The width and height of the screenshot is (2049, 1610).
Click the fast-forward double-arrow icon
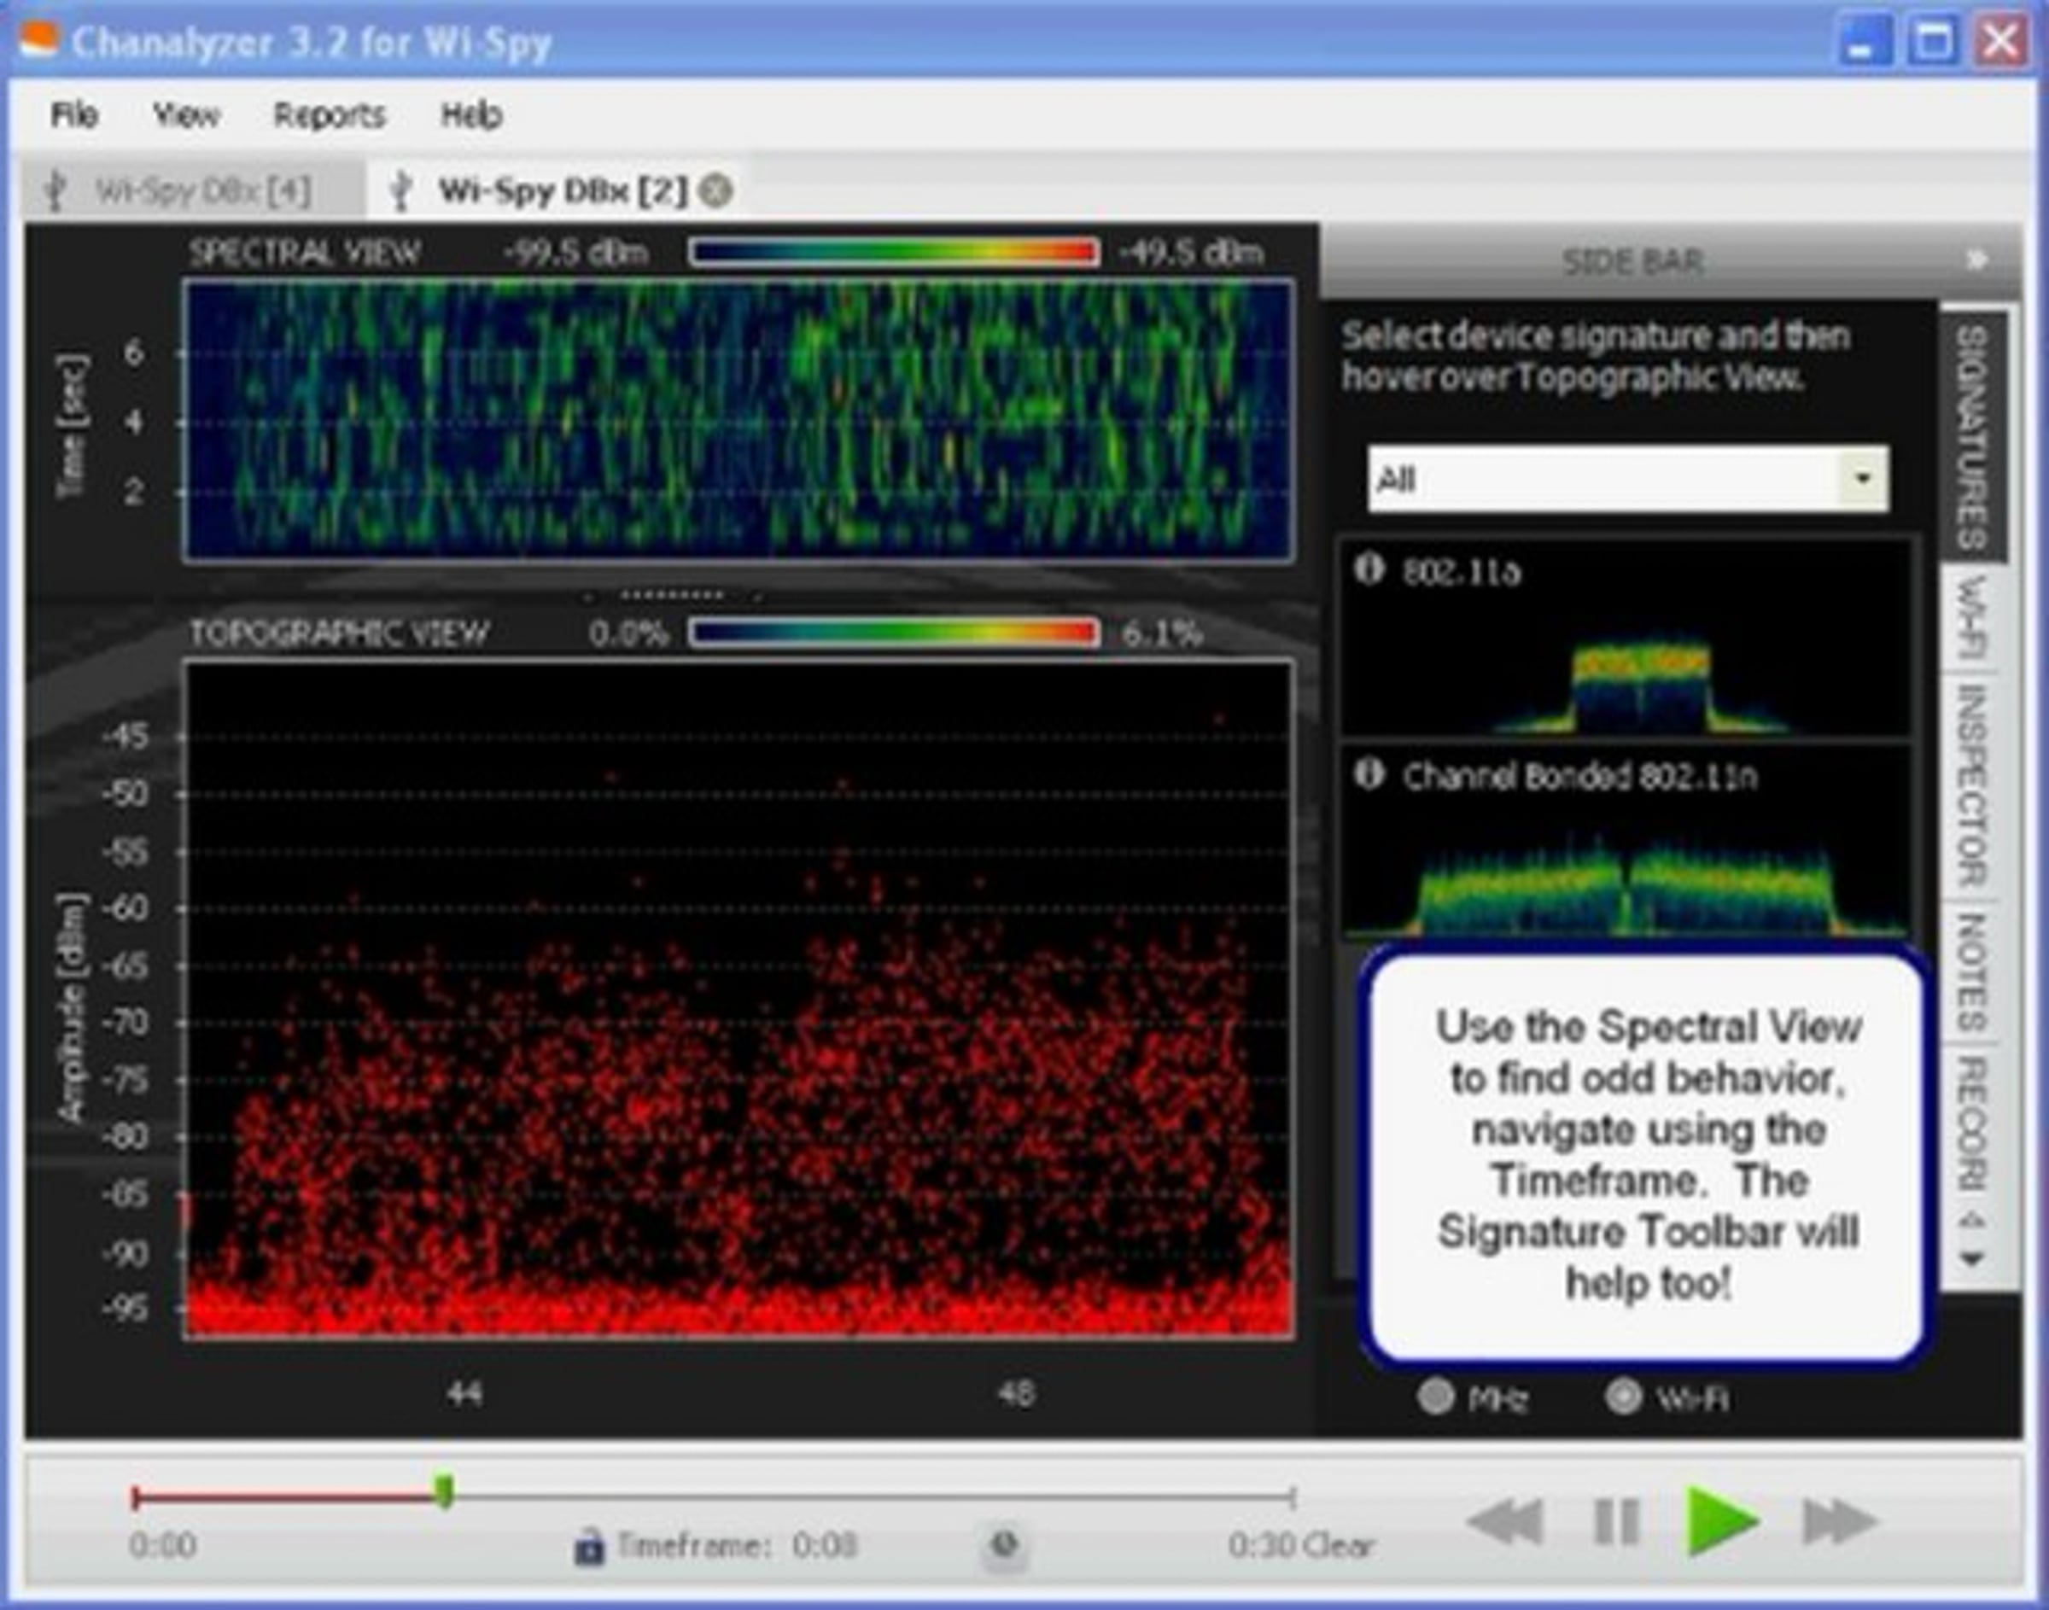(x=1840, y=1522)
